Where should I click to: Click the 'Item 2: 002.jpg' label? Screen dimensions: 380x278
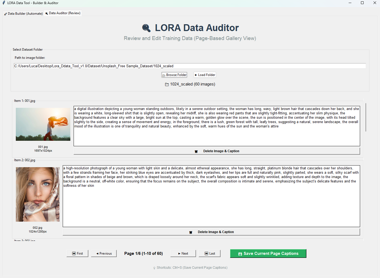pos(25,160)
